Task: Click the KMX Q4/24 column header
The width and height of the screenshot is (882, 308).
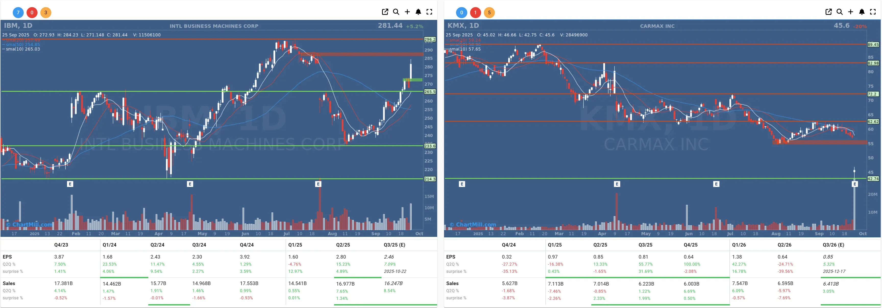Action: coord(509,245)
